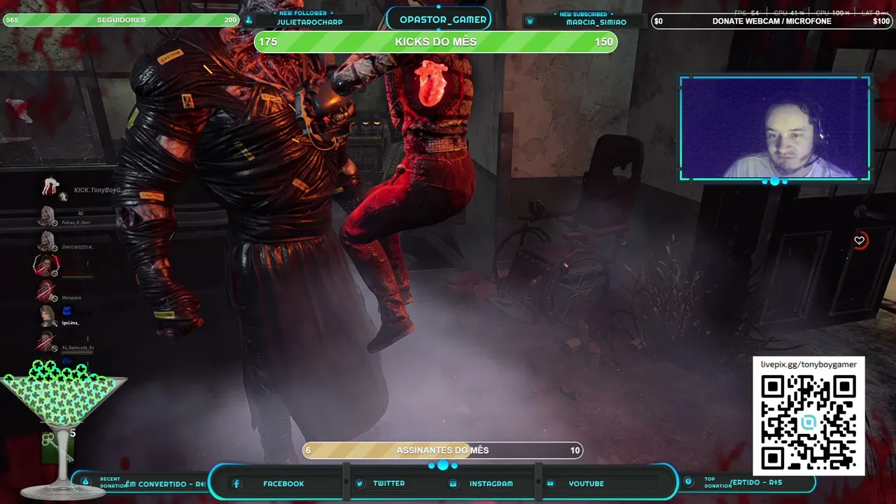Open the YOUTUBE link
896x504 pixels.
point(586,484)
